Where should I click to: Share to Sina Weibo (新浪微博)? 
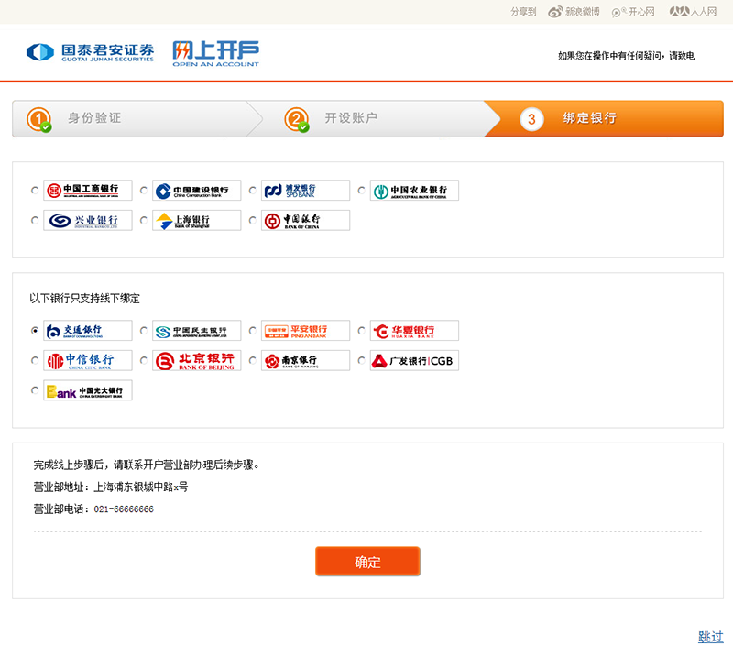(574, 12)
